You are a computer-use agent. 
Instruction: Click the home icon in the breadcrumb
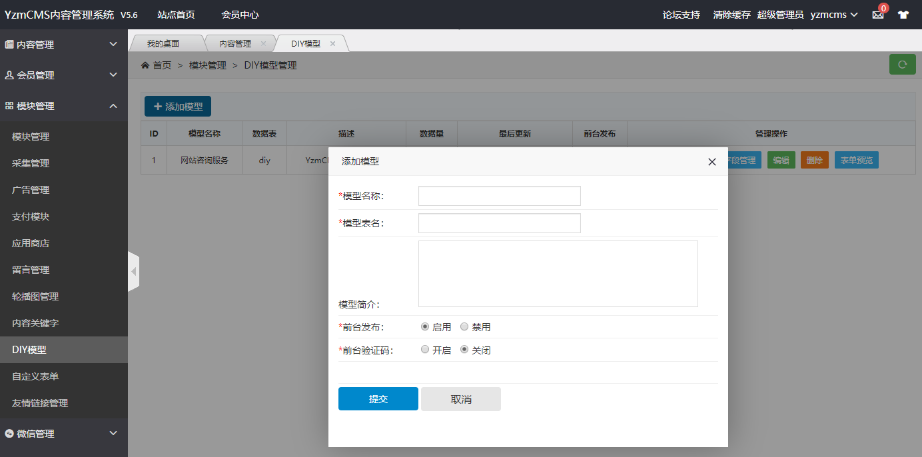pos(145,65)
